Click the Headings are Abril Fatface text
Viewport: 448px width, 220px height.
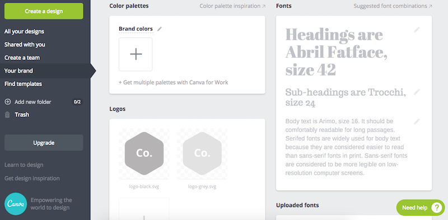(337, 52)
